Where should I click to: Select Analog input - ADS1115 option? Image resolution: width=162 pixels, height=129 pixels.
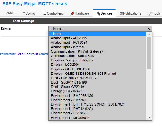click(x=98, y=38)
